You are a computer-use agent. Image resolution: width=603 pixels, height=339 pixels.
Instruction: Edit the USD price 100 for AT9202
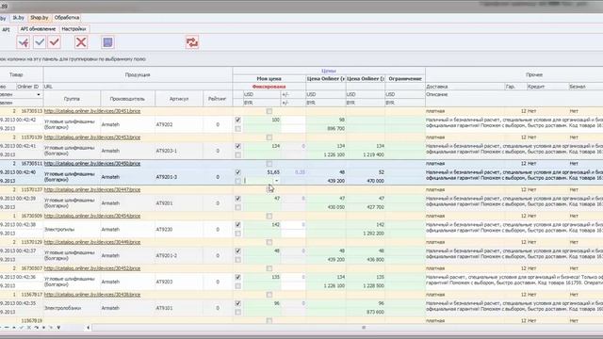click(x=262, y=120)
